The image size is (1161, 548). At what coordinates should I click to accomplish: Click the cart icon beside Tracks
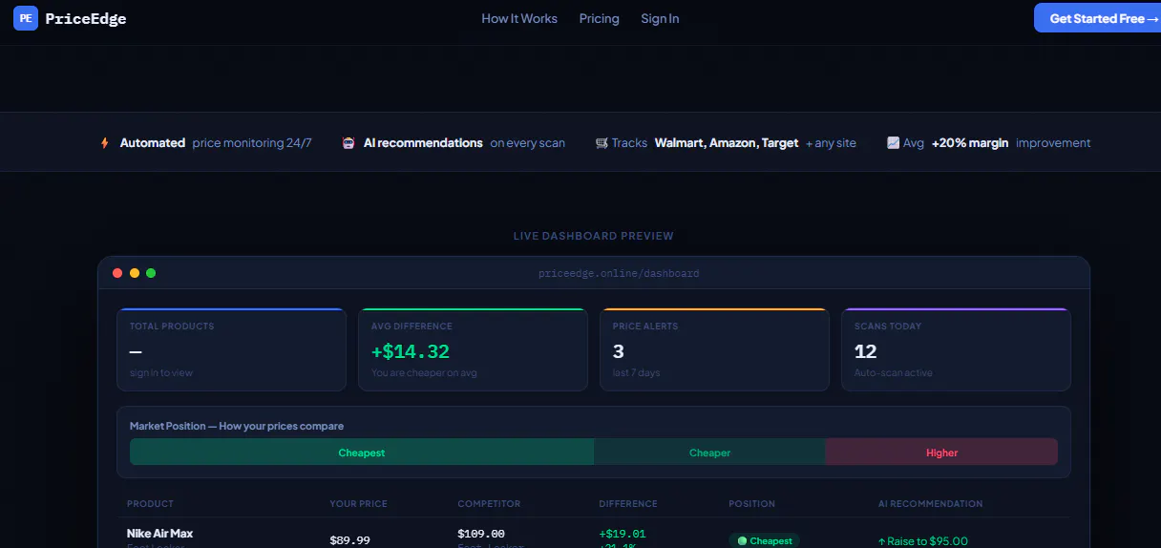pos(602,143)
